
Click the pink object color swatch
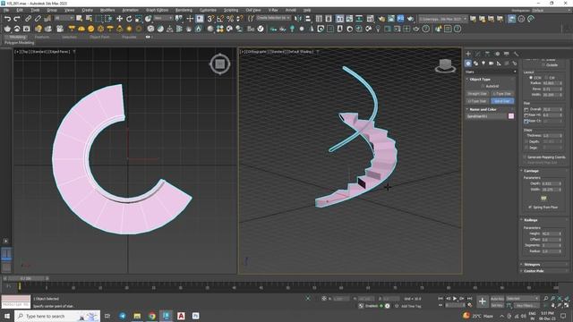point(511,116)
